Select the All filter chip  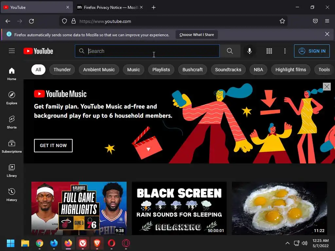point(38,70)
